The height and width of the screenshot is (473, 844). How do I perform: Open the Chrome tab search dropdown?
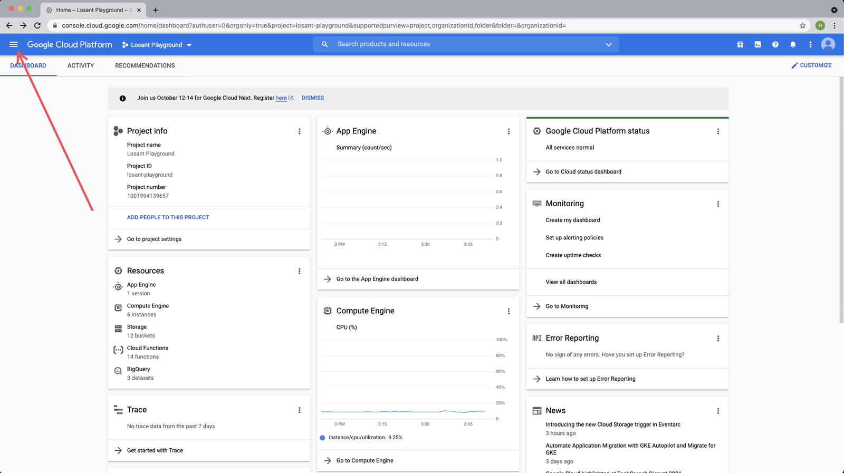(834, 9)
